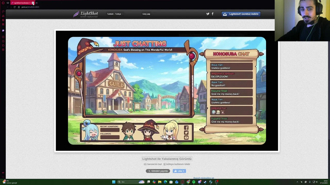Open GX Control speedometer in sidebar
The width and height of the screenshot is (330, 185).
tap(3, 12)
